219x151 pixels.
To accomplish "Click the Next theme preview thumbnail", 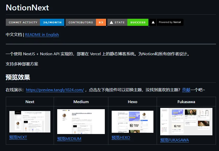I will pyautogui.click(x=30, y=122).
